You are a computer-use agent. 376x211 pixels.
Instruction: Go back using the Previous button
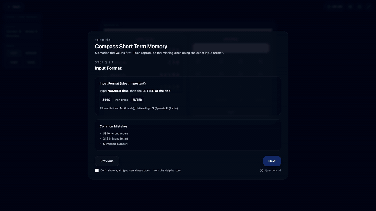point(107,161)
